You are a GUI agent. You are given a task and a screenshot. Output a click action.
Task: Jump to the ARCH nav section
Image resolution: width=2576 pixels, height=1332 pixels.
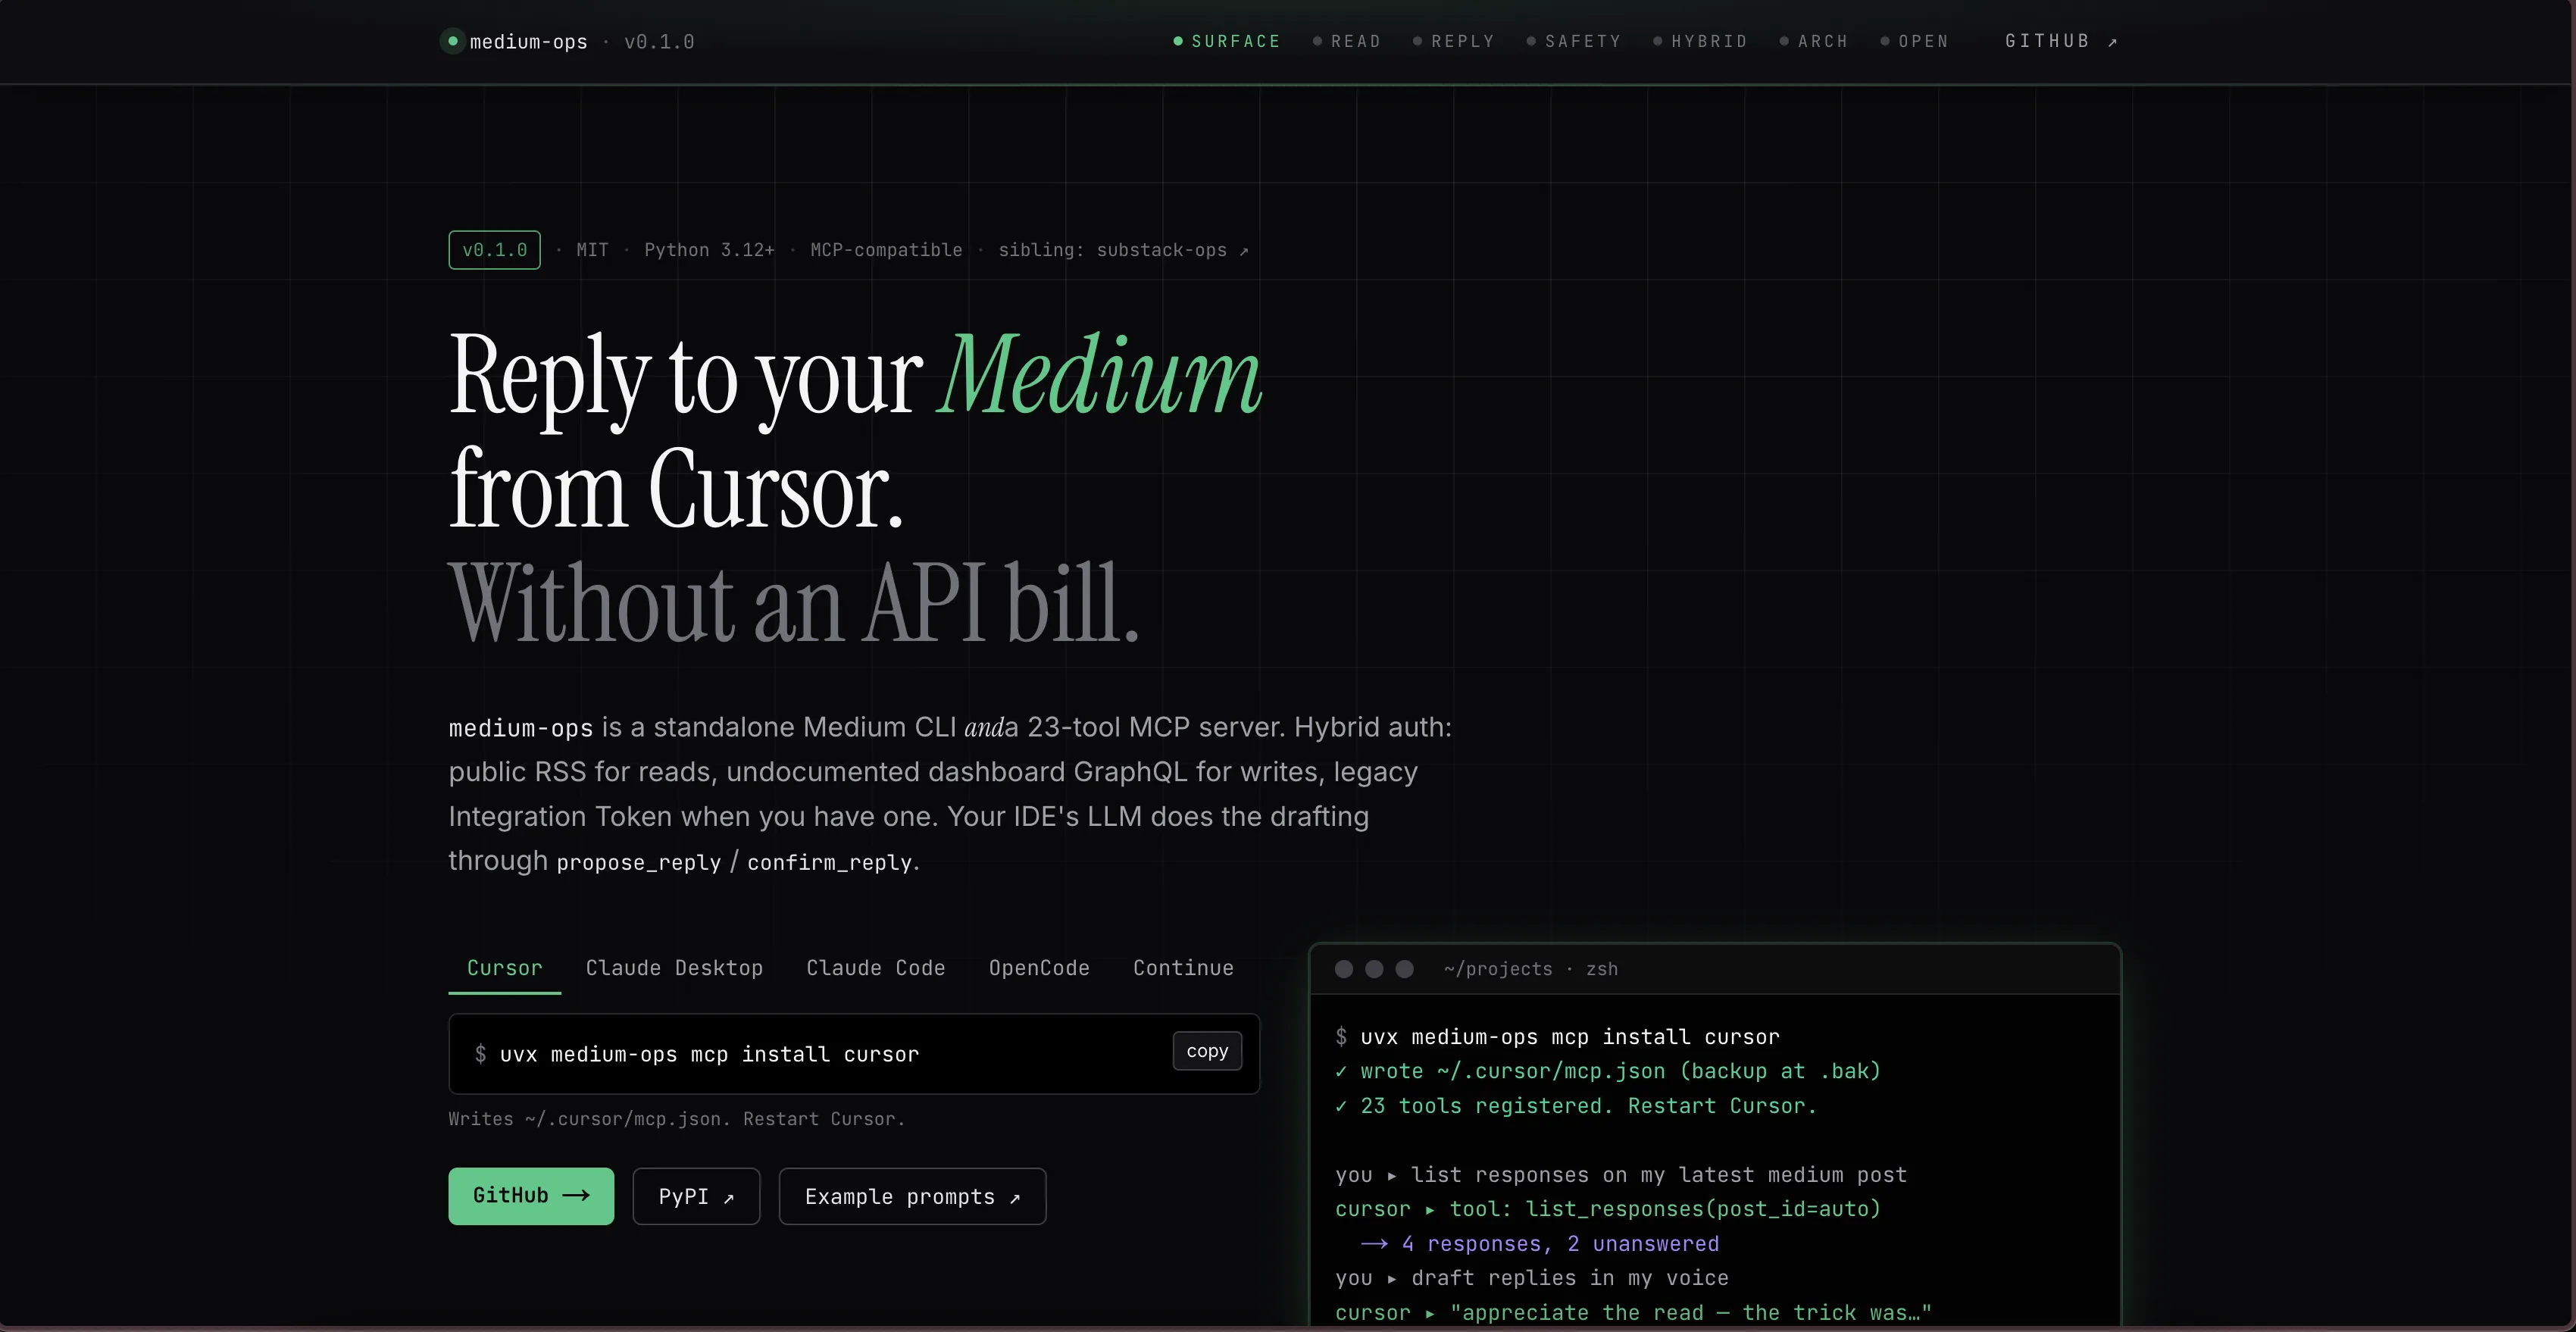coord(1814,41)
